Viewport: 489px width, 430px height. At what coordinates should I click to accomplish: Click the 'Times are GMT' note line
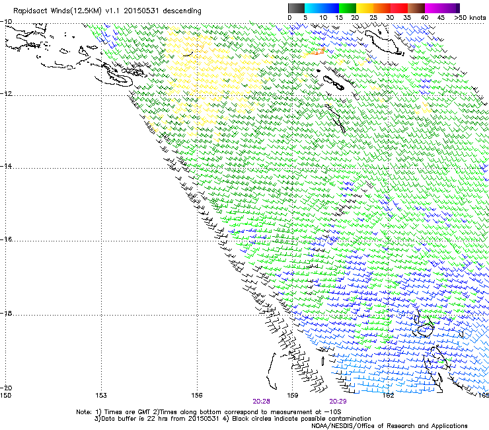[x=209, y=412]
